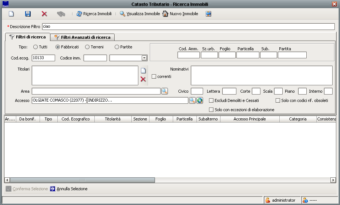This screenshot has width=340, height=205.
Task: Click the new document toolbar icon
Action: coord(11,14)
